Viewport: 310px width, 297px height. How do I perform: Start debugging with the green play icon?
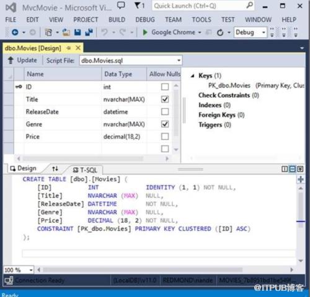[145, 32]
